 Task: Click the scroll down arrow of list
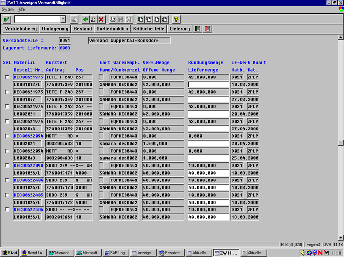point(341,238)
